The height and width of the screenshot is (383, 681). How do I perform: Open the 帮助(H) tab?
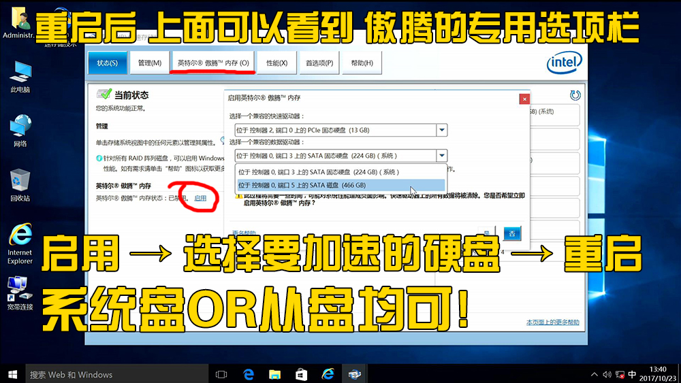[362, 63]
